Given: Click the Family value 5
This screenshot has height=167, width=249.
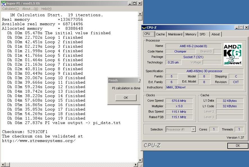Looking at the screenshot, I should tap(171, 76).
